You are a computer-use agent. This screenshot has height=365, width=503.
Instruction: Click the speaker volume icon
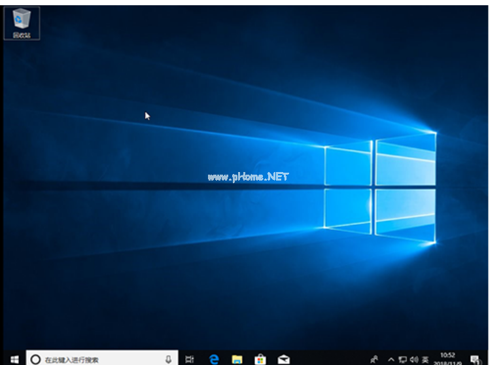click(x=414, y=359)
